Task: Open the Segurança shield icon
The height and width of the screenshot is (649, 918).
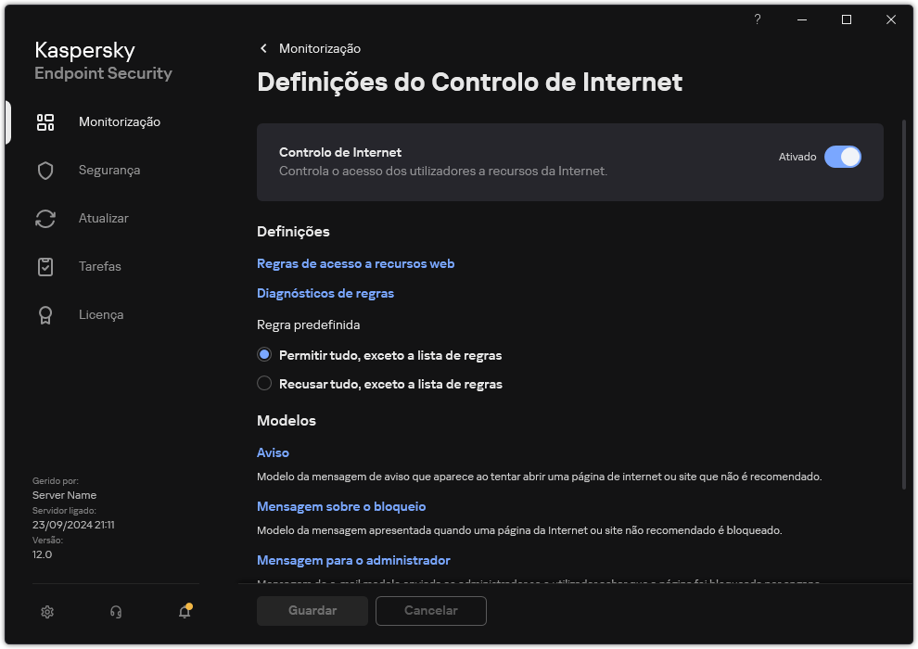Action: point(45,170)
